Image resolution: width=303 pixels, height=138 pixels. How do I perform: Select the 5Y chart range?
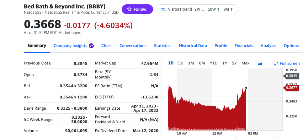pyautogui.click(x=234, y=63)
